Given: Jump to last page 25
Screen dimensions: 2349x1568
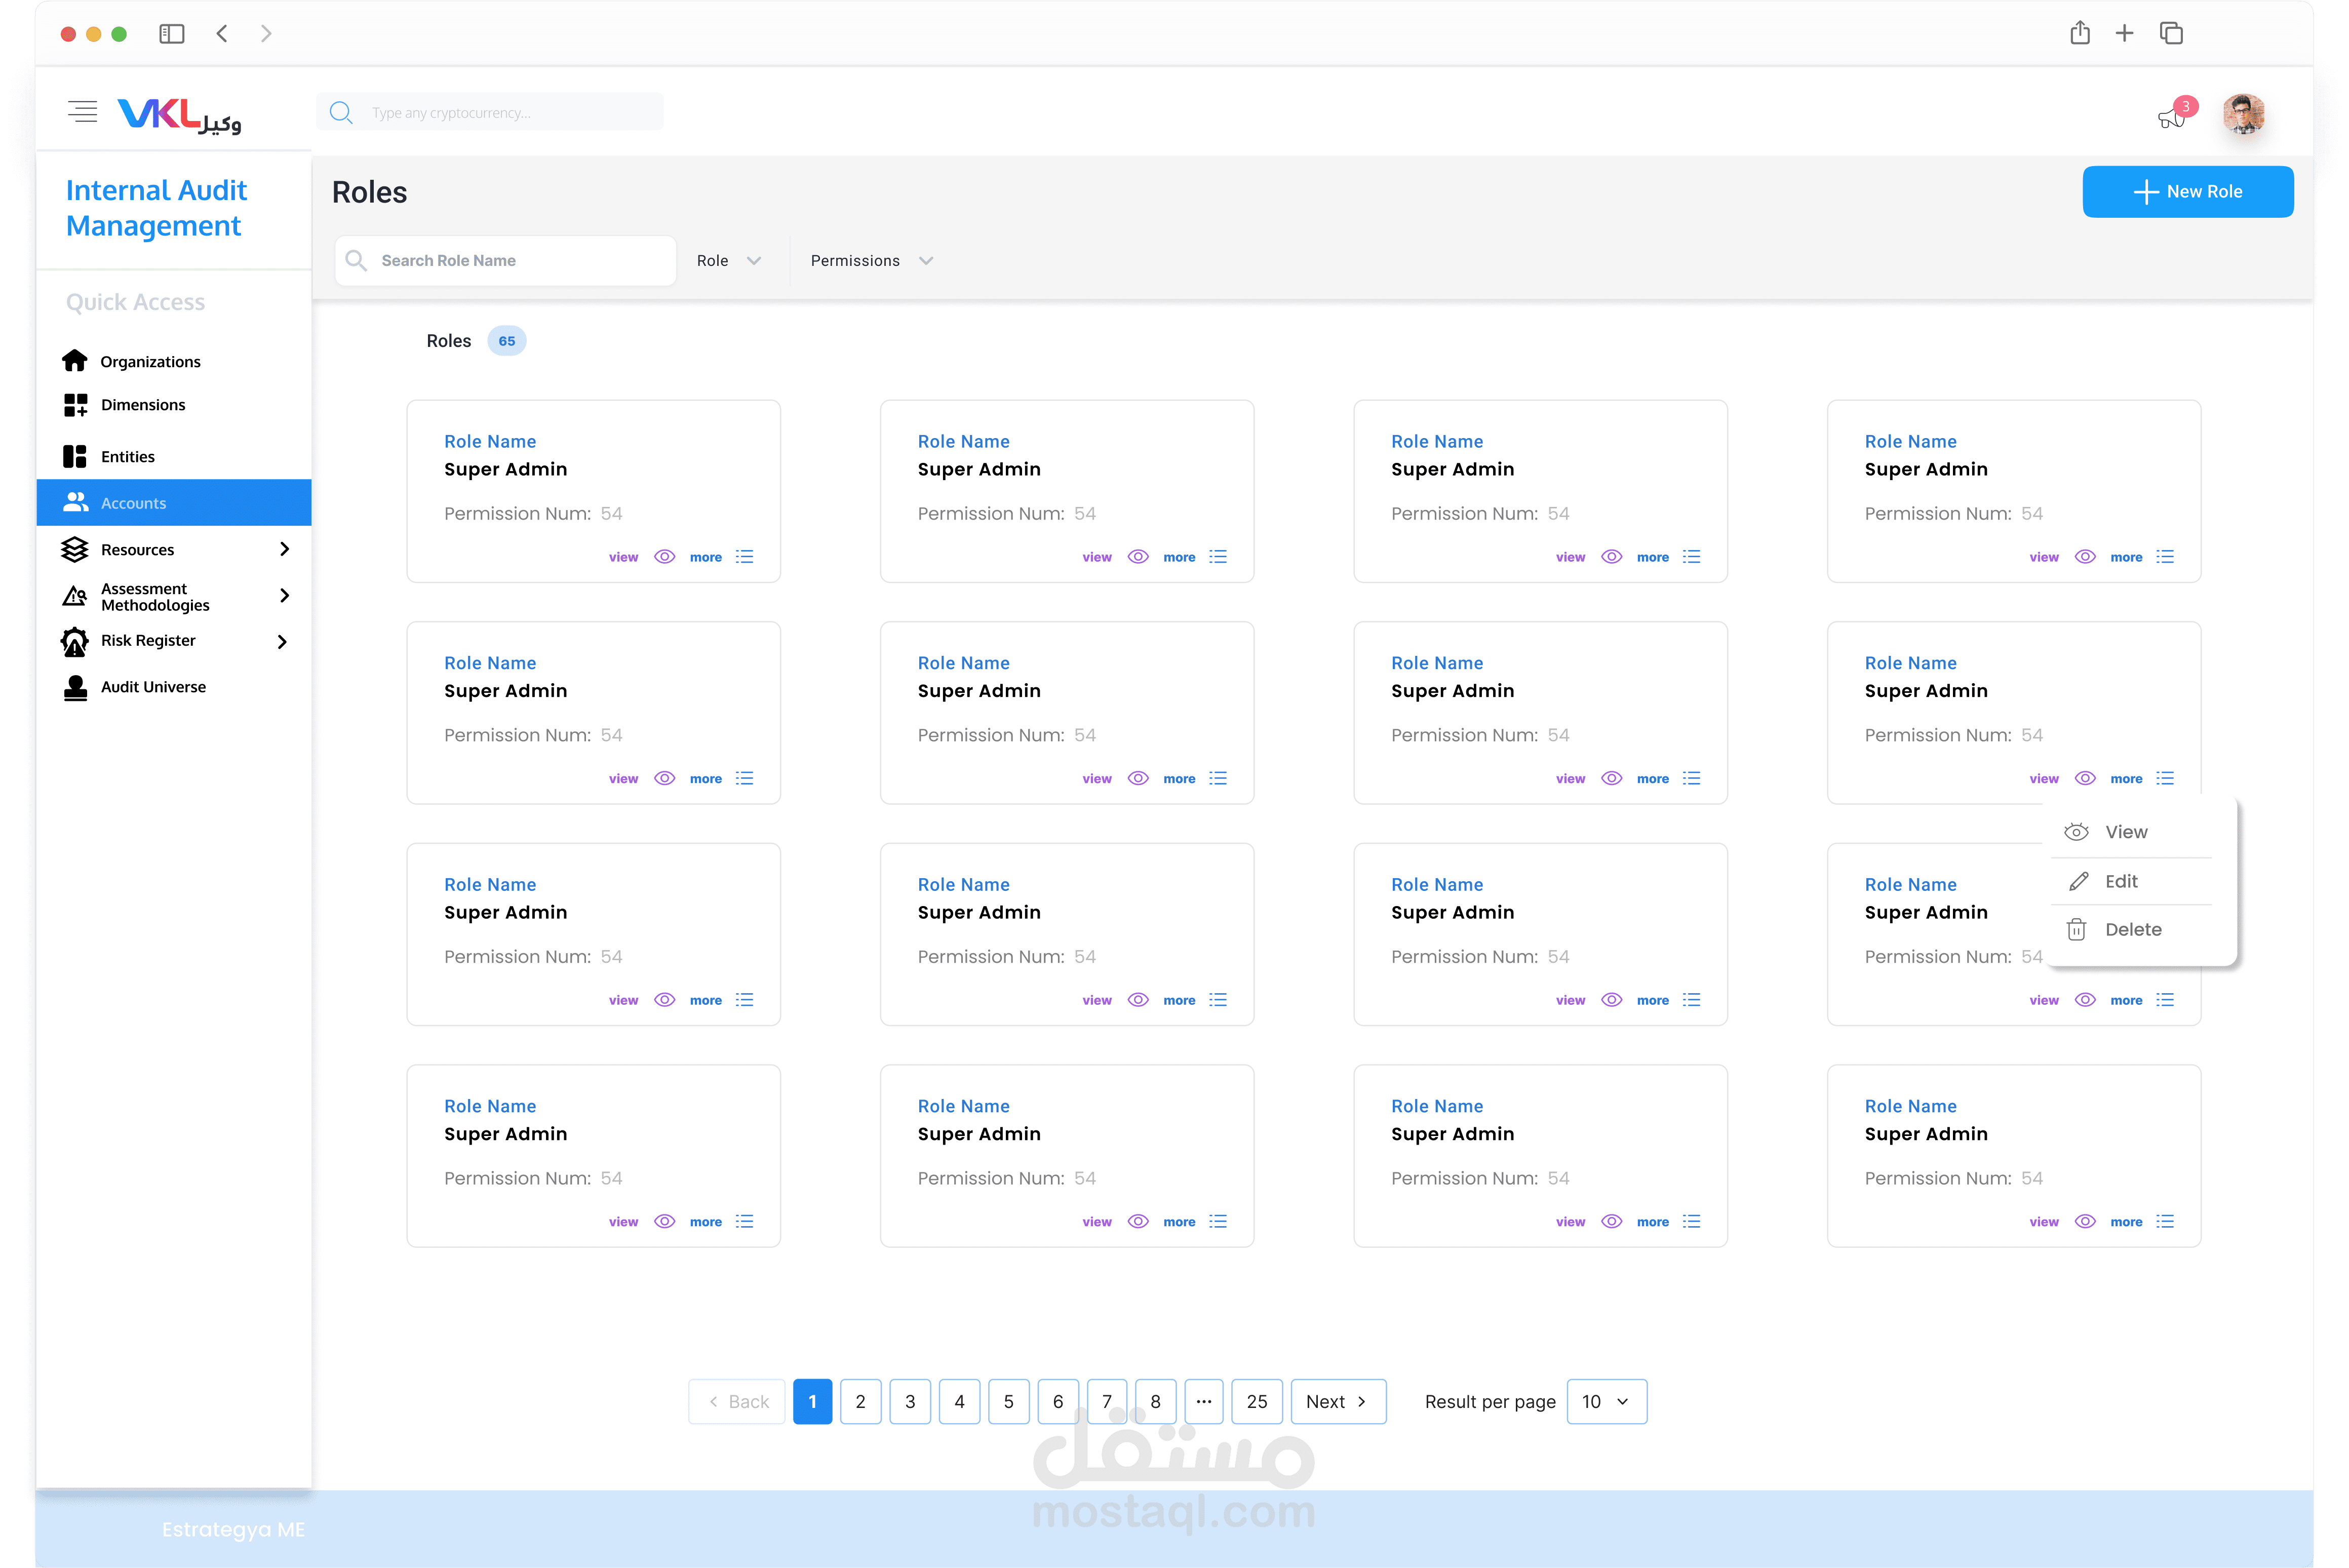Looking at the screenshot, I should click(1257, 1401).
